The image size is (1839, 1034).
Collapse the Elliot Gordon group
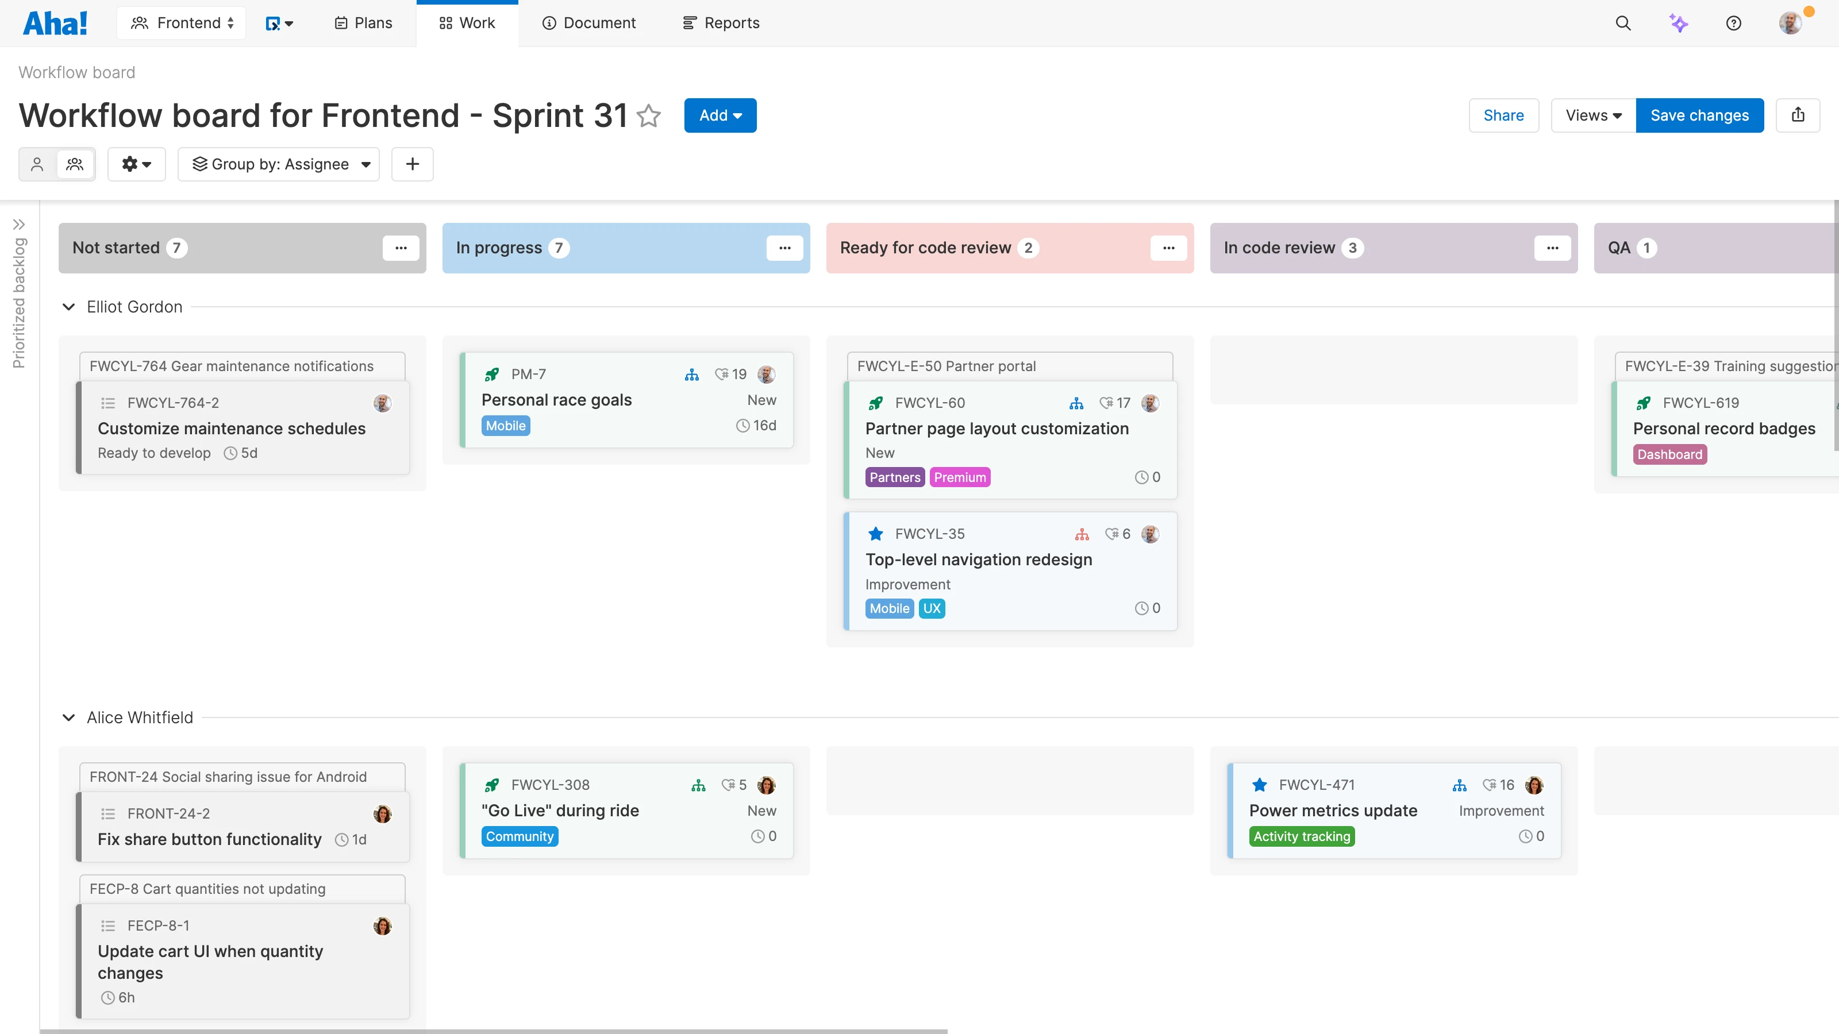click(68, 307)
